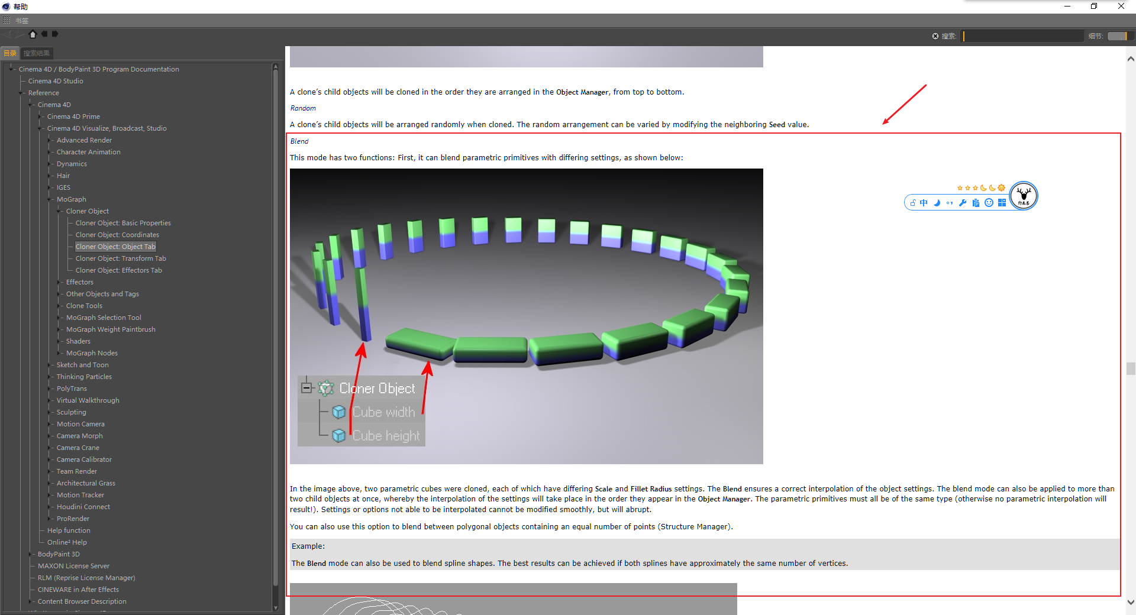1136x615 pixels.
Task: Open Clone Tools in the tree
Action: [84, 306]
